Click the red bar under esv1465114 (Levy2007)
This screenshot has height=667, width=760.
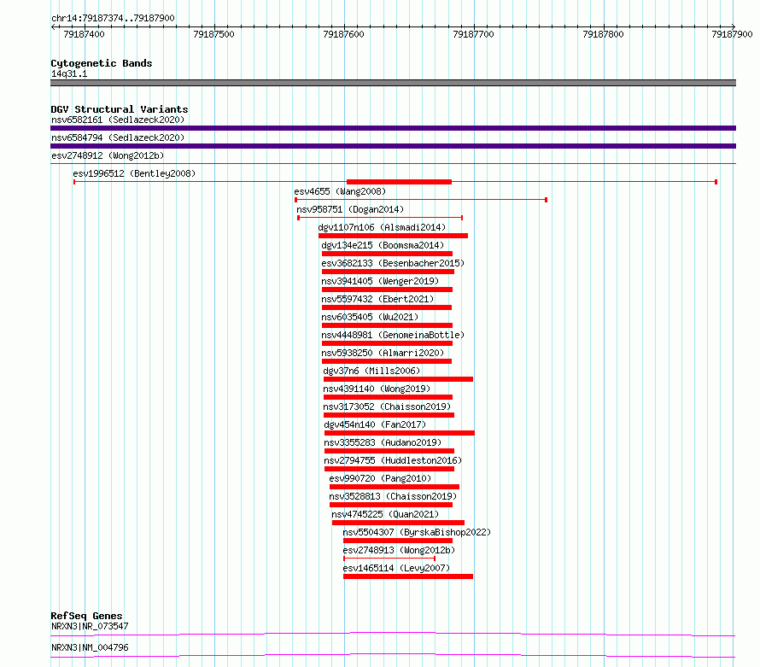[x=408, y=576]
